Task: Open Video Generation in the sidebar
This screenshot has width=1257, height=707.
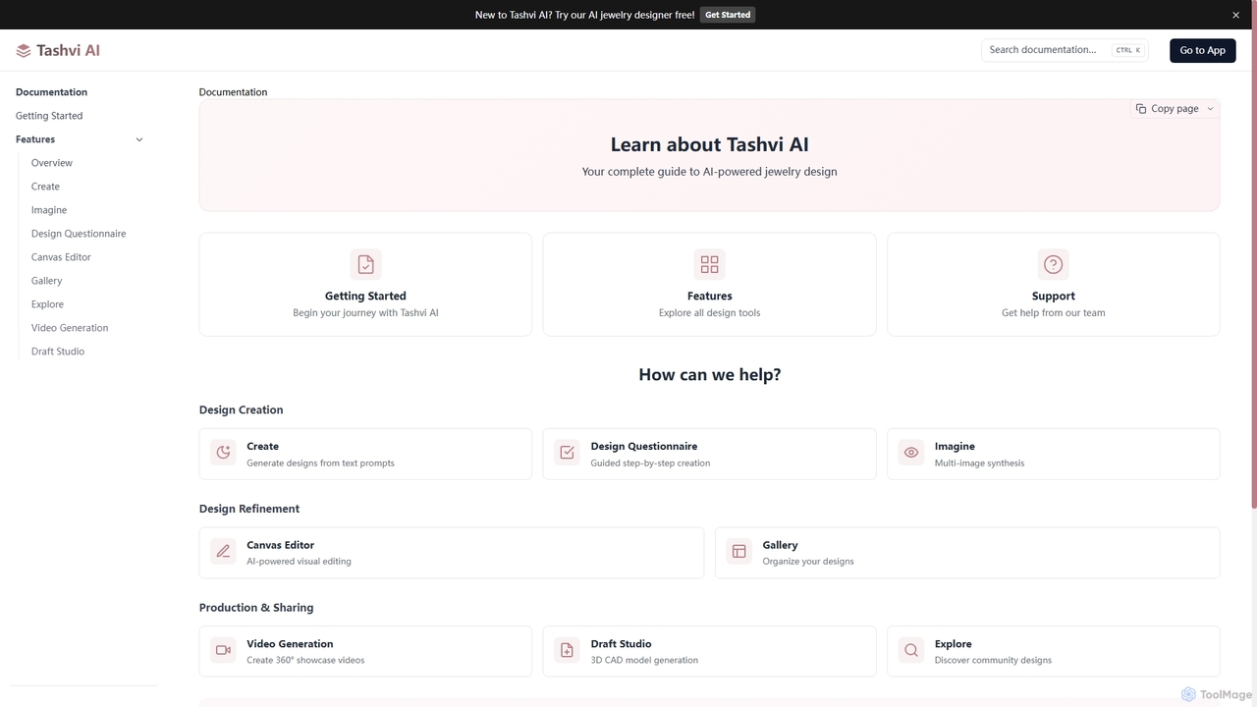Action: point(70,328)
